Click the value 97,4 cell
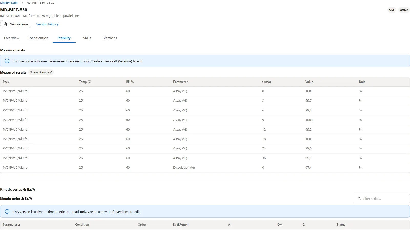Screen dimensions: 410x230 pos(309,167)
